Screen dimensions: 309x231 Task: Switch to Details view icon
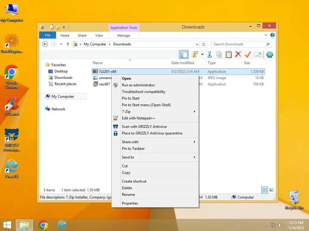pos(264,190)
